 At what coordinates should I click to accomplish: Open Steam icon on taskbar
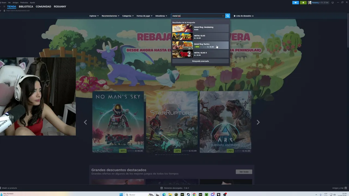pos(188,195)
